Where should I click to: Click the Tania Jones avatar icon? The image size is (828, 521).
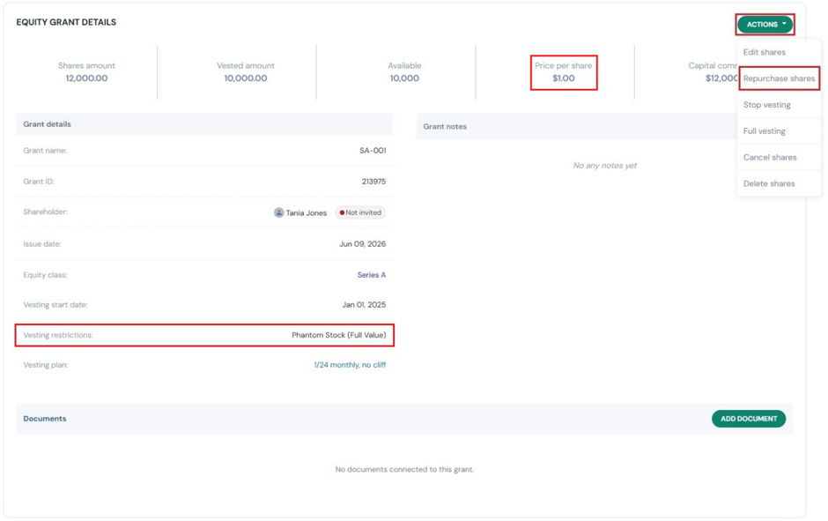[279, 212]
